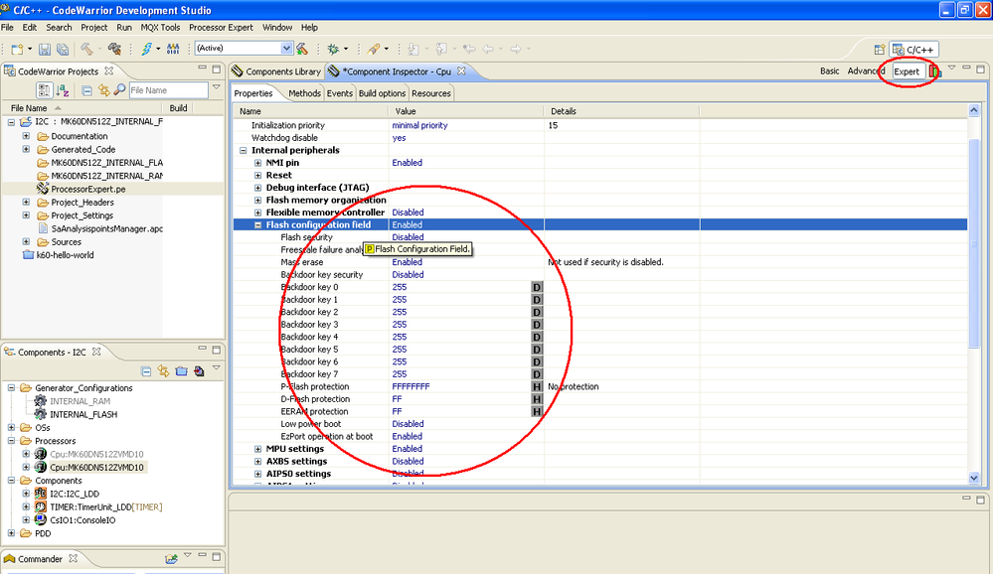Open the (Active) build configuration dropdown
This screenshot has width=993, height=574.
(x=286, y=48)
